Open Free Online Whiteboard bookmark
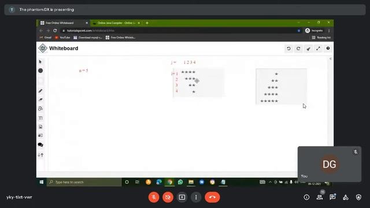 coord(121,38)
